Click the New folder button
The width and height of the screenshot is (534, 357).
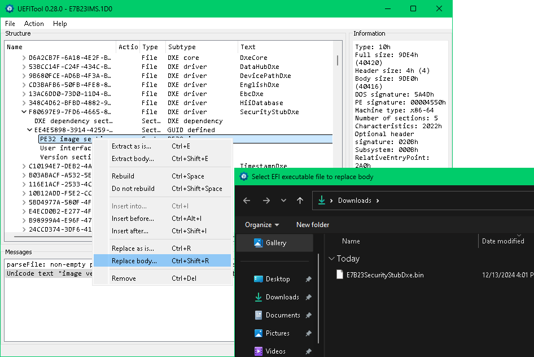click(x=313, y=225)
